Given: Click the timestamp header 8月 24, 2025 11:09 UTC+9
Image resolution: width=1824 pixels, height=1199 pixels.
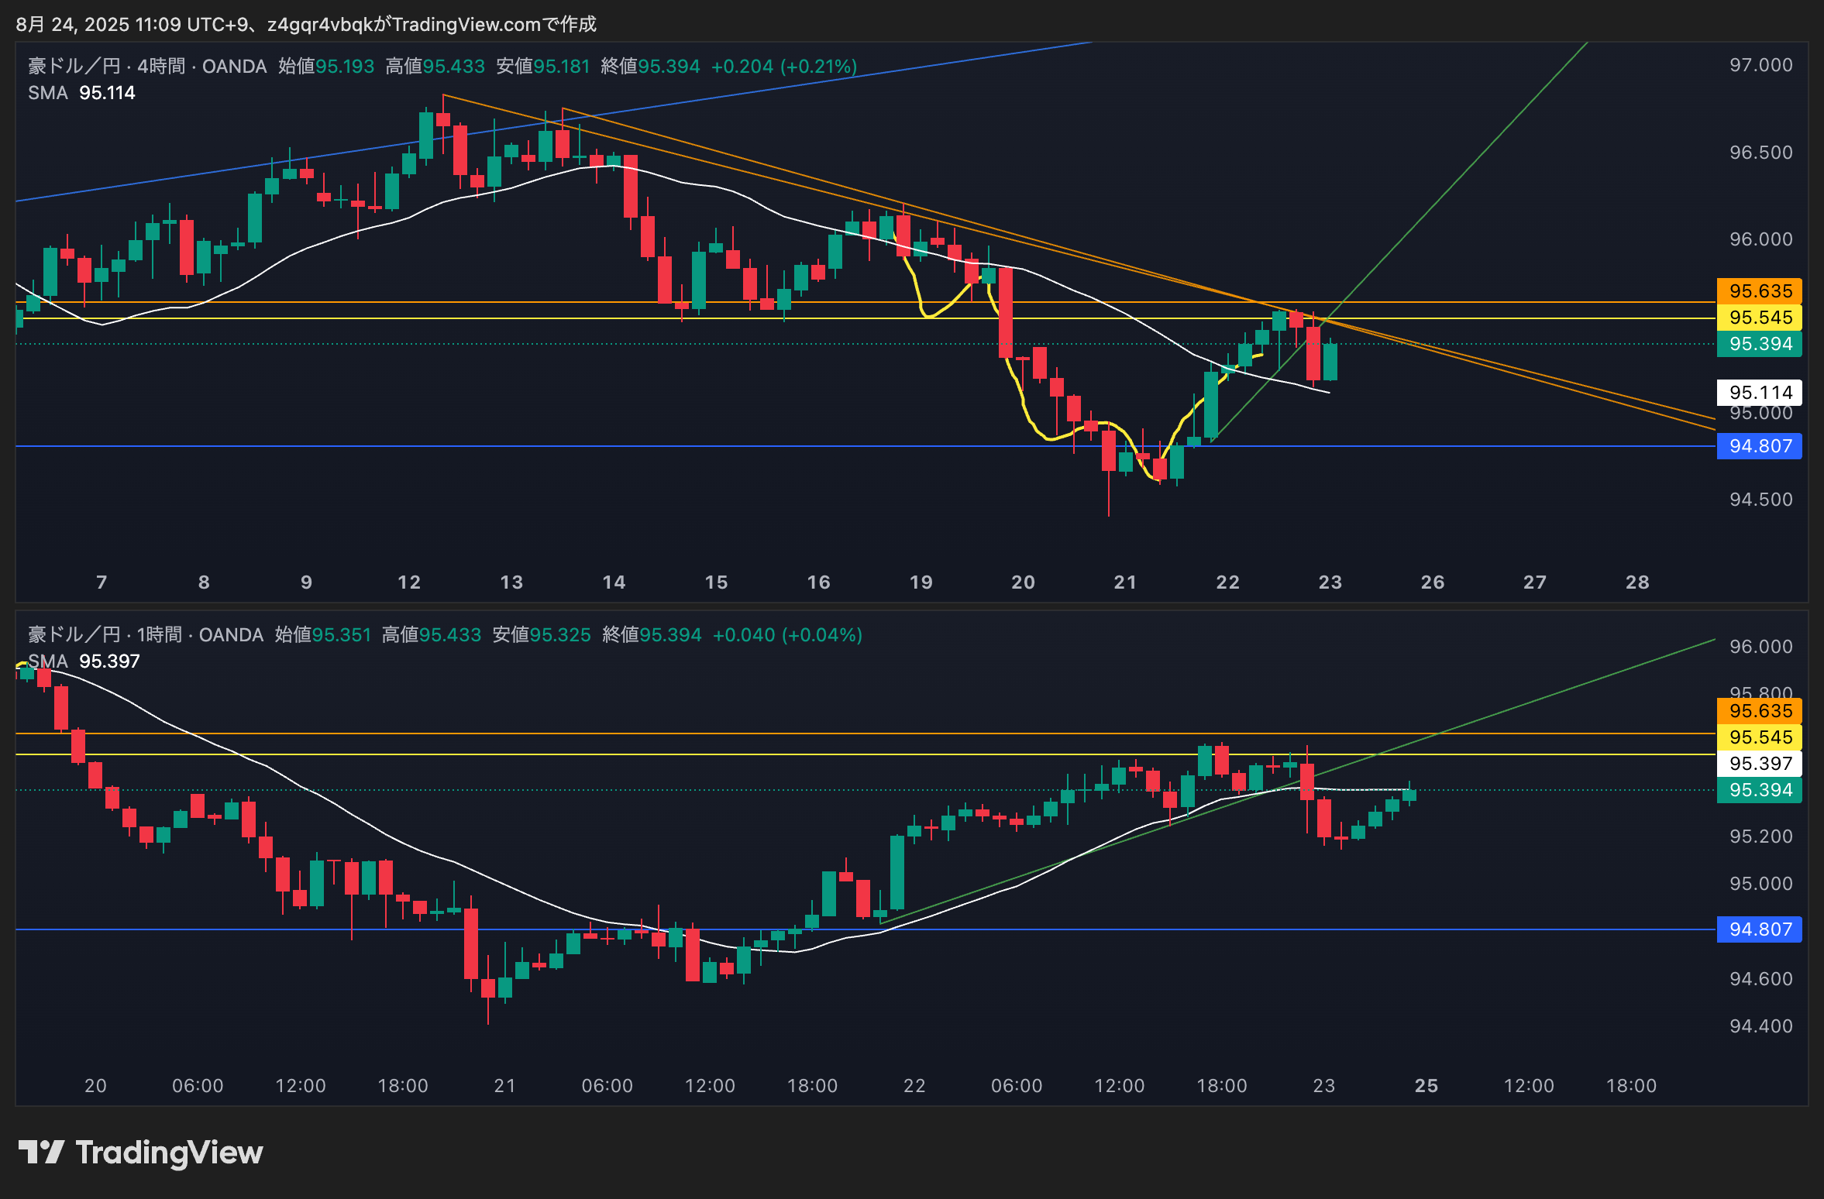Looking at the screenshot, I should pyautogui.click(x=132, y=25).
